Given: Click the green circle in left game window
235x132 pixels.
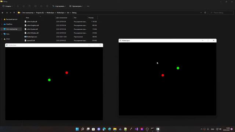Looking at the screenshot, I should click(x=49, y=80).
